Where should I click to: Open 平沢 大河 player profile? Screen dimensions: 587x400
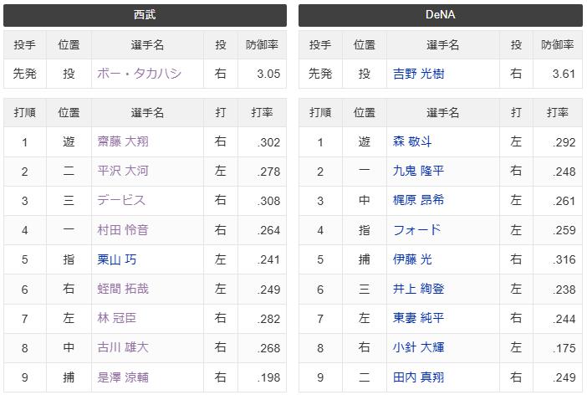(123, 172)
